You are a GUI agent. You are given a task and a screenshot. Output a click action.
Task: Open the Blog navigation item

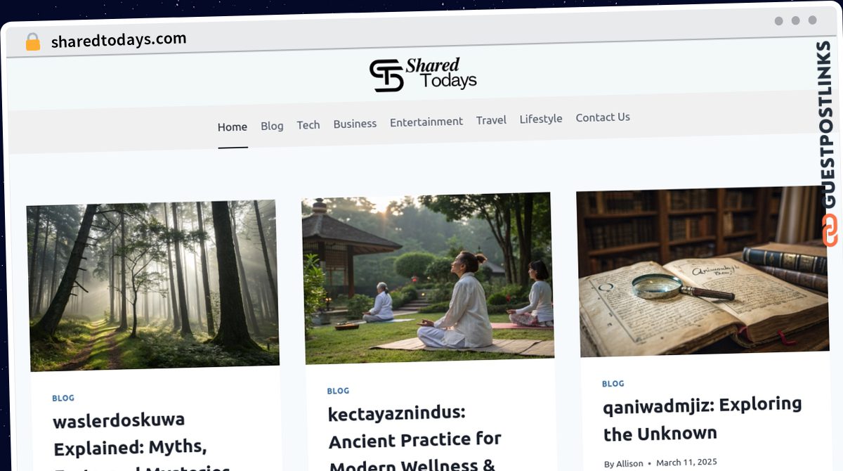[x=272, y=126]
